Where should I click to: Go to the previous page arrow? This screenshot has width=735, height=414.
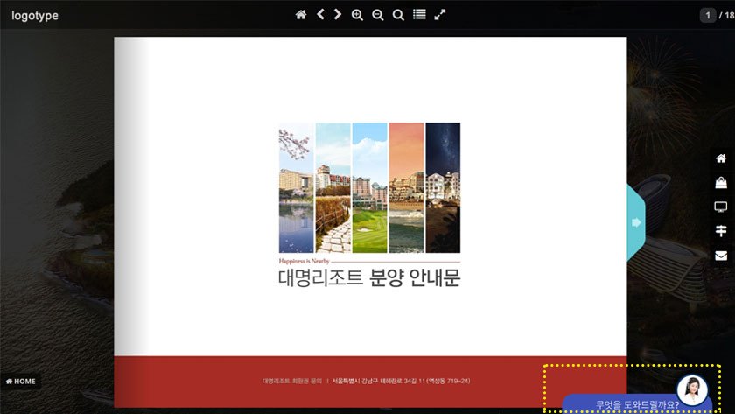pyautogui.click(x=320, y=15)
